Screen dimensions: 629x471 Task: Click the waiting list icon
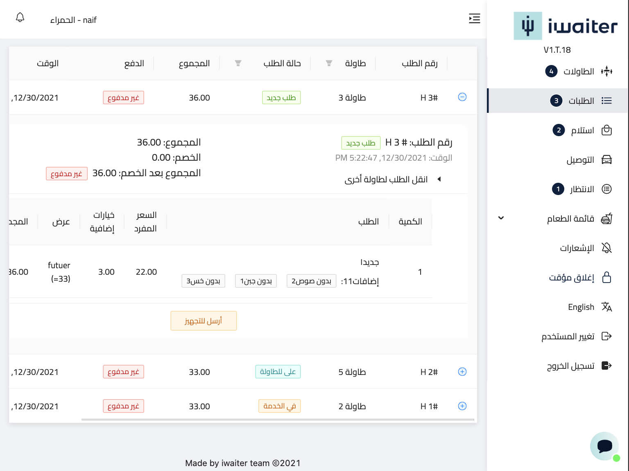(606, 189)
